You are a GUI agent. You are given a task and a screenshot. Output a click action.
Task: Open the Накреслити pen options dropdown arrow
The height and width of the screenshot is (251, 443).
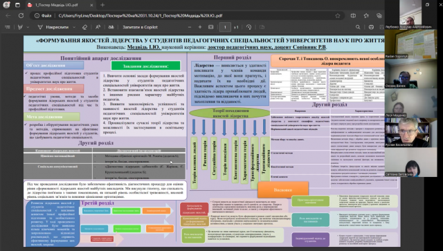point(74,27)
